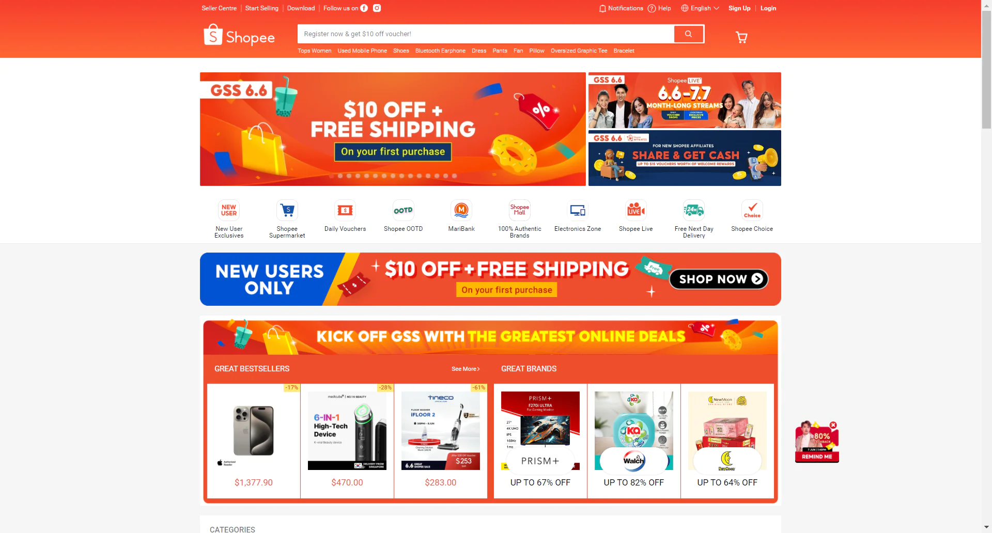
Task: Click the orange search magnifier button
Action: click(x=688, y=34)
